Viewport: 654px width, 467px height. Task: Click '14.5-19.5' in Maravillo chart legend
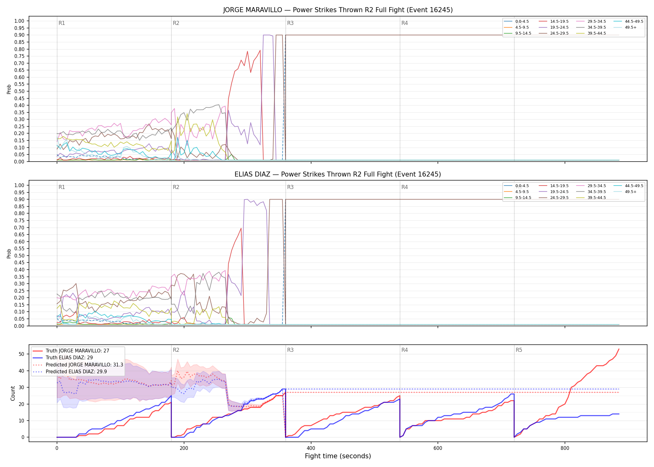click(559, 21)
